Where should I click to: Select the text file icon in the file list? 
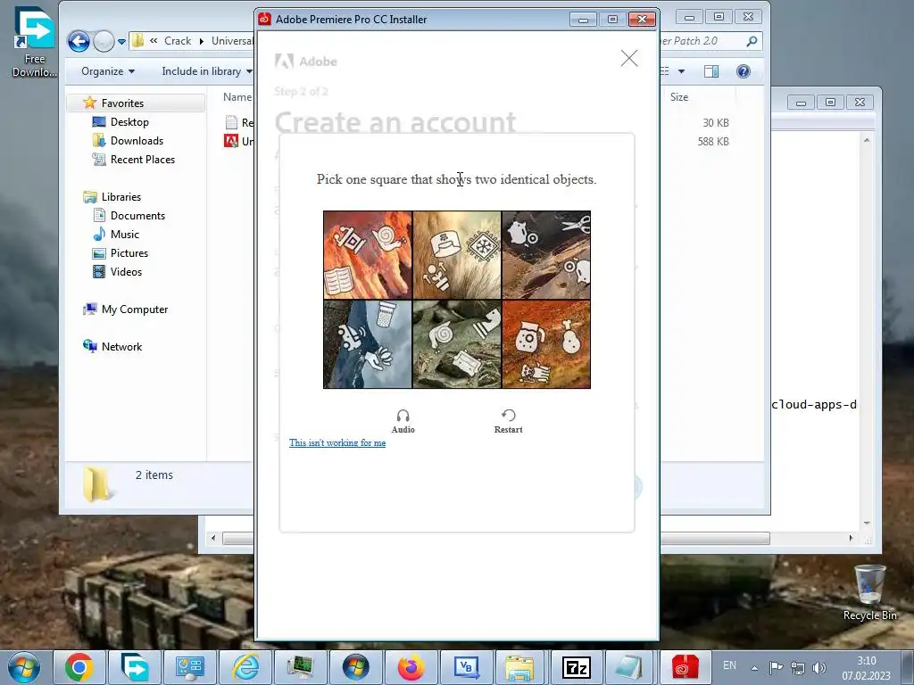point(231,122)
